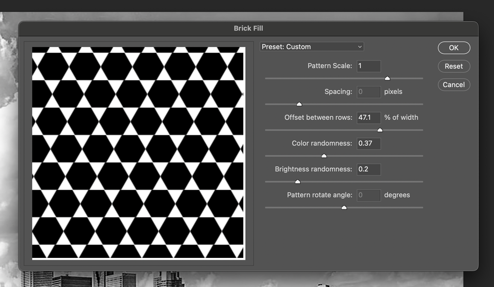Confirm settings with the OK button

pos(453,47)
